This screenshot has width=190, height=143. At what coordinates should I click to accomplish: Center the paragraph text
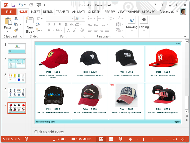point(96,30)
